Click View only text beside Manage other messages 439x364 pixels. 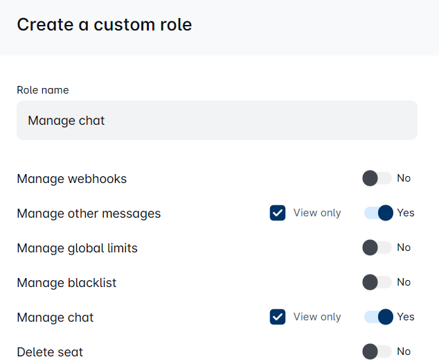point(317,213)
